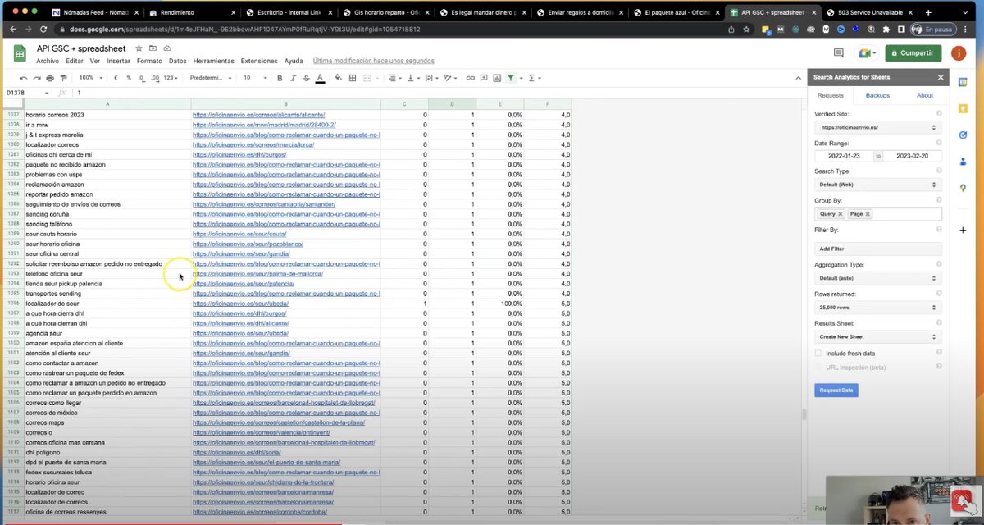Toggle italic formatting
Screen dimensions: 984x525
click(x=293, y=78)
